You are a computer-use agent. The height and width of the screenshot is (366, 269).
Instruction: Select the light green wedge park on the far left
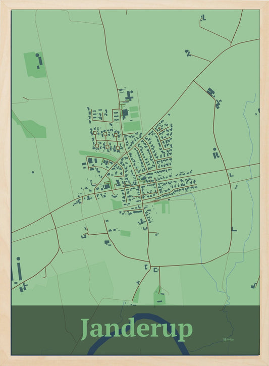click(31, 127)
